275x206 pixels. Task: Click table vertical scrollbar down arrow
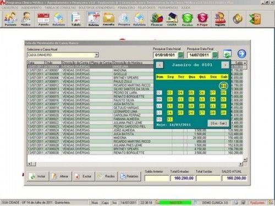click(245, 160)
